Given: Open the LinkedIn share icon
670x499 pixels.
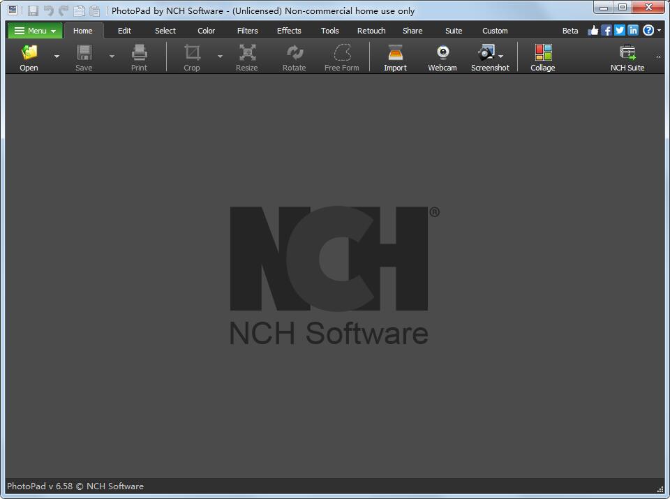Looking at the screenshot, I should pyautogui.click(x=633, y=30).
